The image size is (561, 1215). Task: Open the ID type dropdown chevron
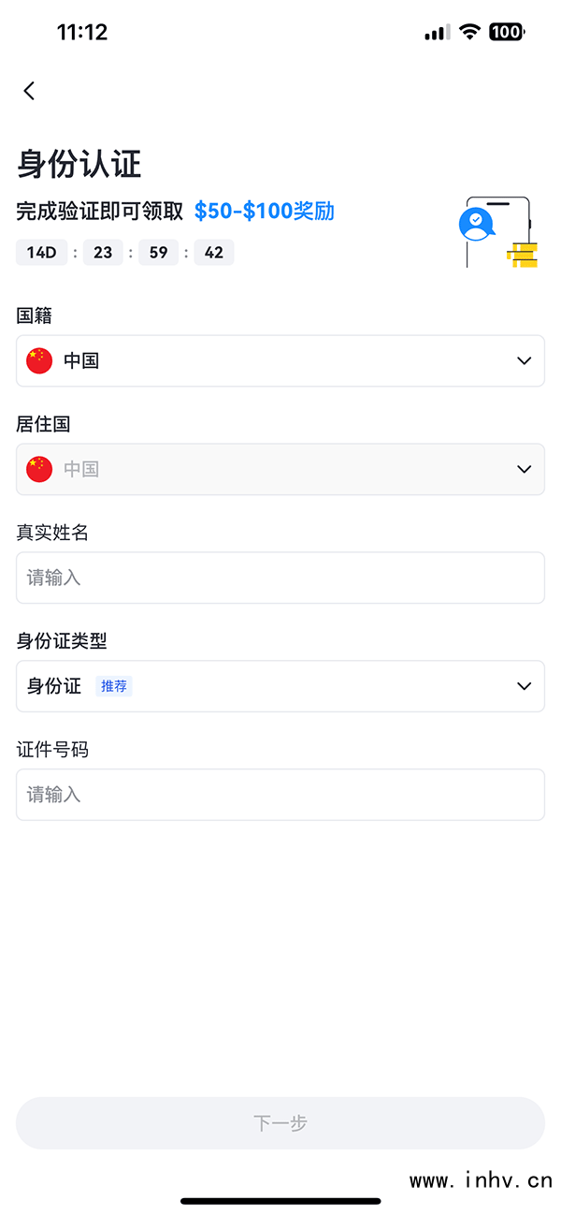(x=524, y=686)
